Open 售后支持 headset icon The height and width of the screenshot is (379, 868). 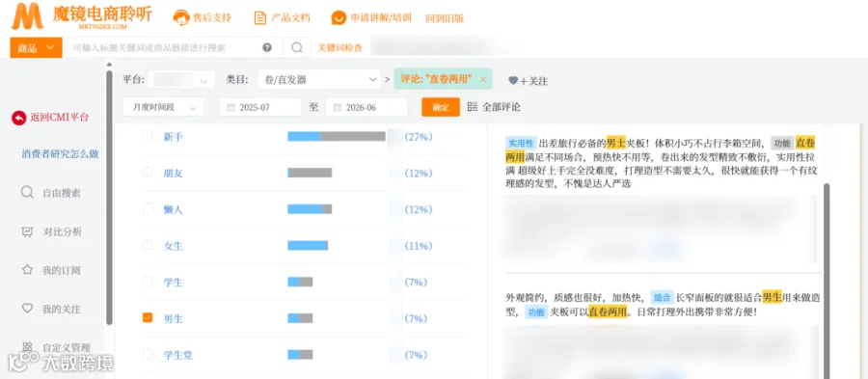[181, 17]
